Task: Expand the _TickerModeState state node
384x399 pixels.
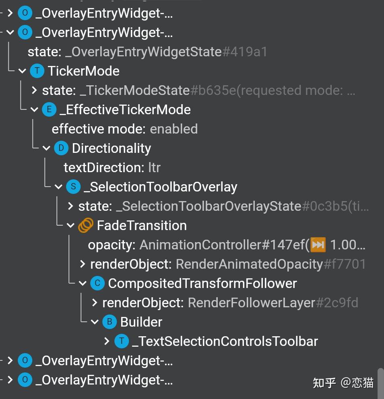Action: [34, 90]
